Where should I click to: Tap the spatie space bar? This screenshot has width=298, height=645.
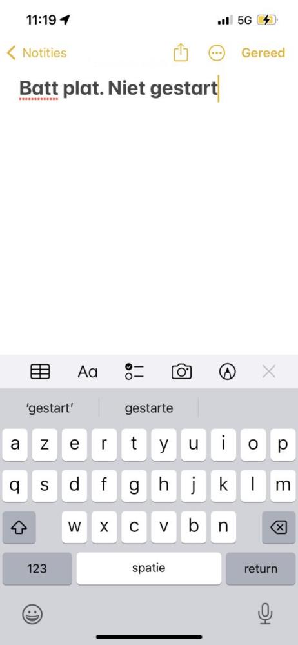pos(148,568)
